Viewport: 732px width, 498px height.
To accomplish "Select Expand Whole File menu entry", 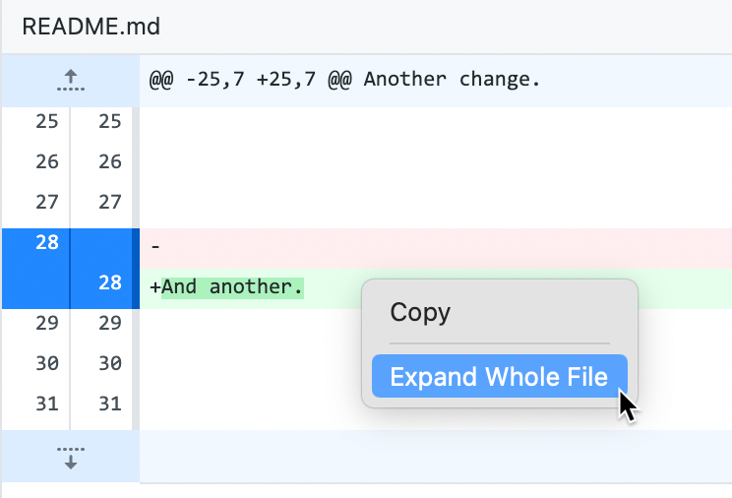I will pos(499,376).
